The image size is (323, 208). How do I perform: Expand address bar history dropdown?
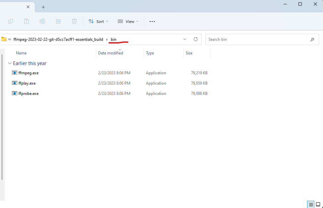185,39
